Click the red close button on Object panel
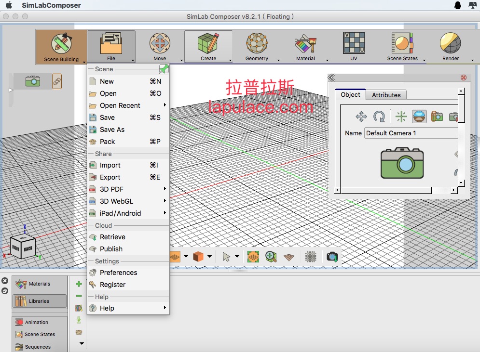The height and width of the screenshot is (352, 480). (464, 78)
